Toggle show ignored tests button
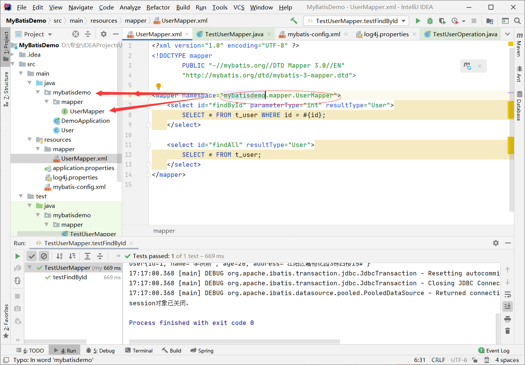This screenshot has height=365, width=525. (44, 256)
